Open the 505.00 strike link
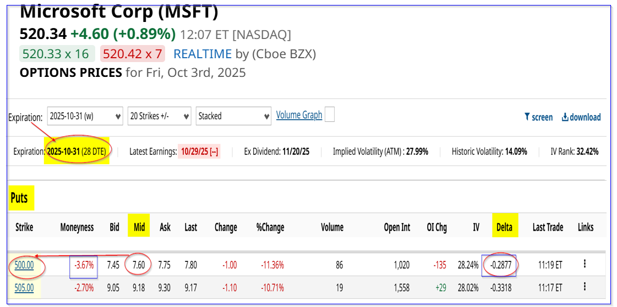This screenshot has height=307, width=617. pos(25,287)
